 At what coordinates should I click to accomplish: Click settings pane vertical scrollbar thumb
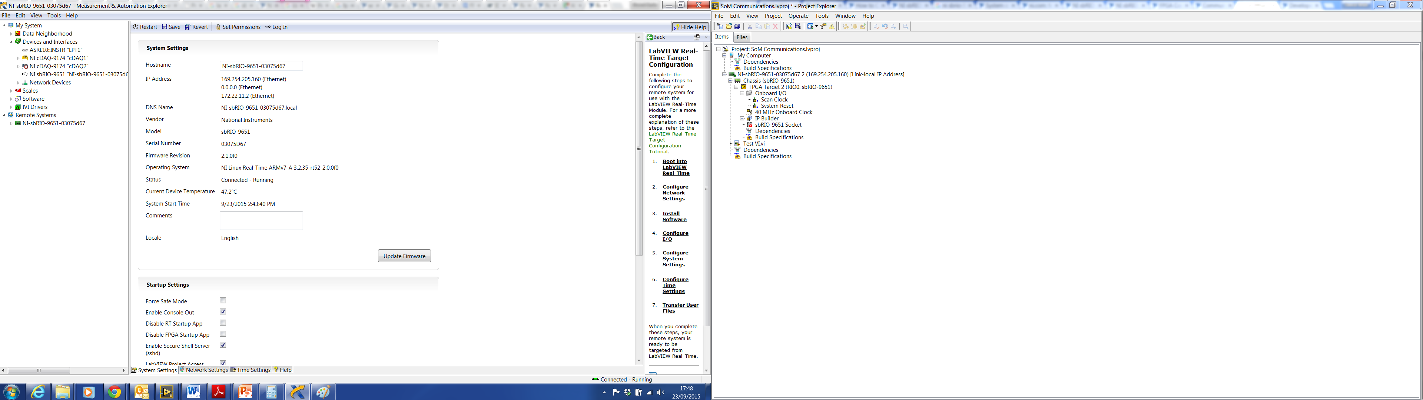point(638,148)
